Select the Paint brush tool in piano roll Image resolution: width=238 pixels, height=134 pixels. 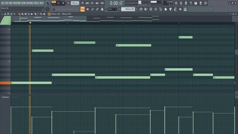point(22,14)
